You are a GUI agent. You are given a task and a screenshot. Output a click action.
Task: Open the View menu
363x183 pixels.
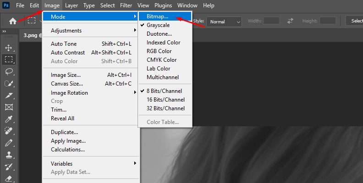[x=143, y=5]
